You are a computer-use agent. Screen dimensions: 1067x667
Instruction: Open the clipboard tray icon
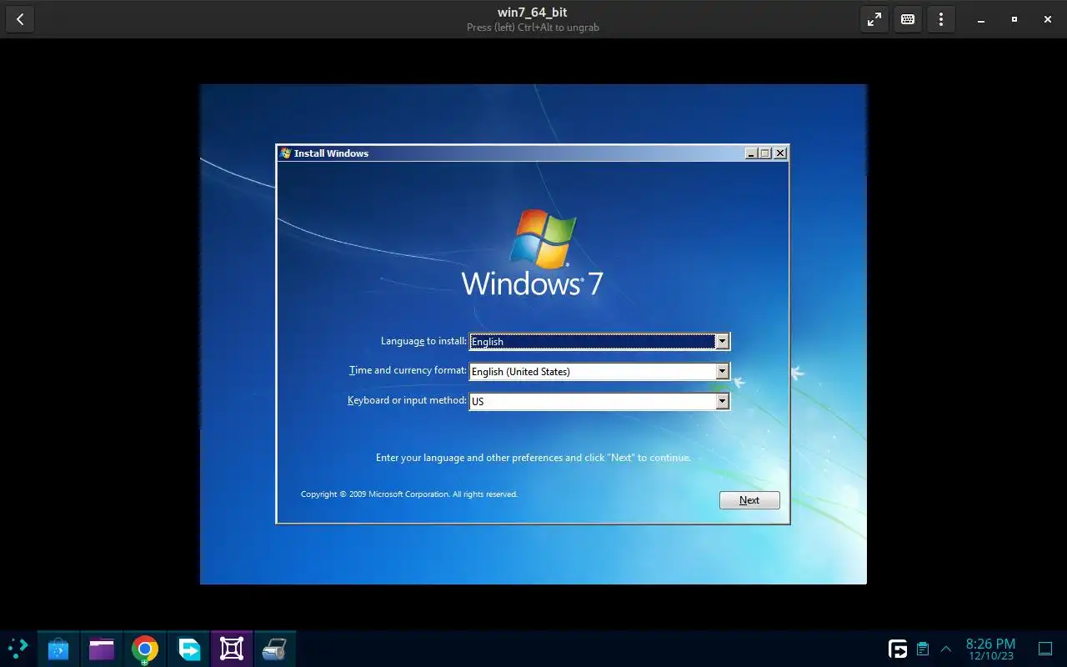click(x=923, y=649)
